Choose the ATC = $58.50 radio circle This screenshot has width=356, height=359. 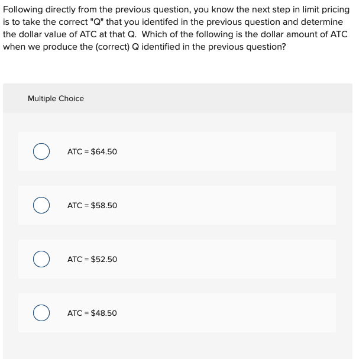pos(41,206)
